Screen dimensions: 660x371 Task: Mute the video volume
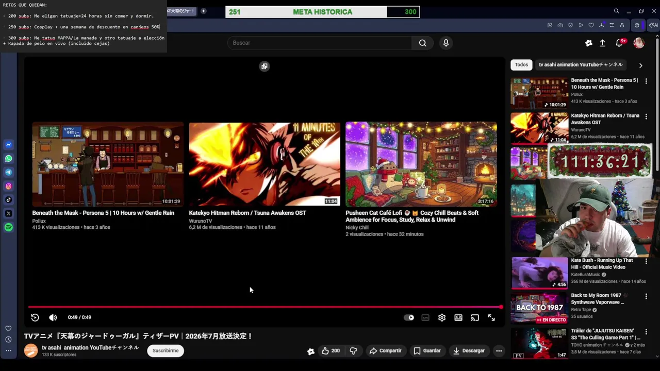pyautogui.click(x=53, y=317)
